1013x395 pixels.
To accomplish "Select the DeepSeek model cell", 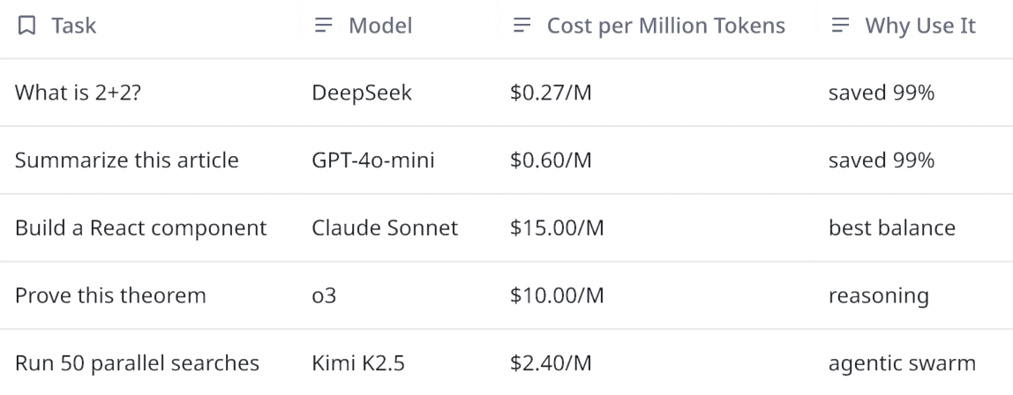I will 362,93.
